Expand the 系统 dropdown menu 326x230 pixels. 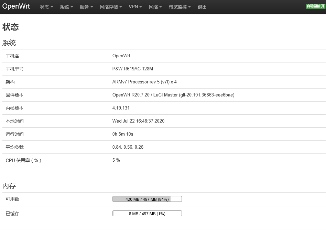coord(66,7)
